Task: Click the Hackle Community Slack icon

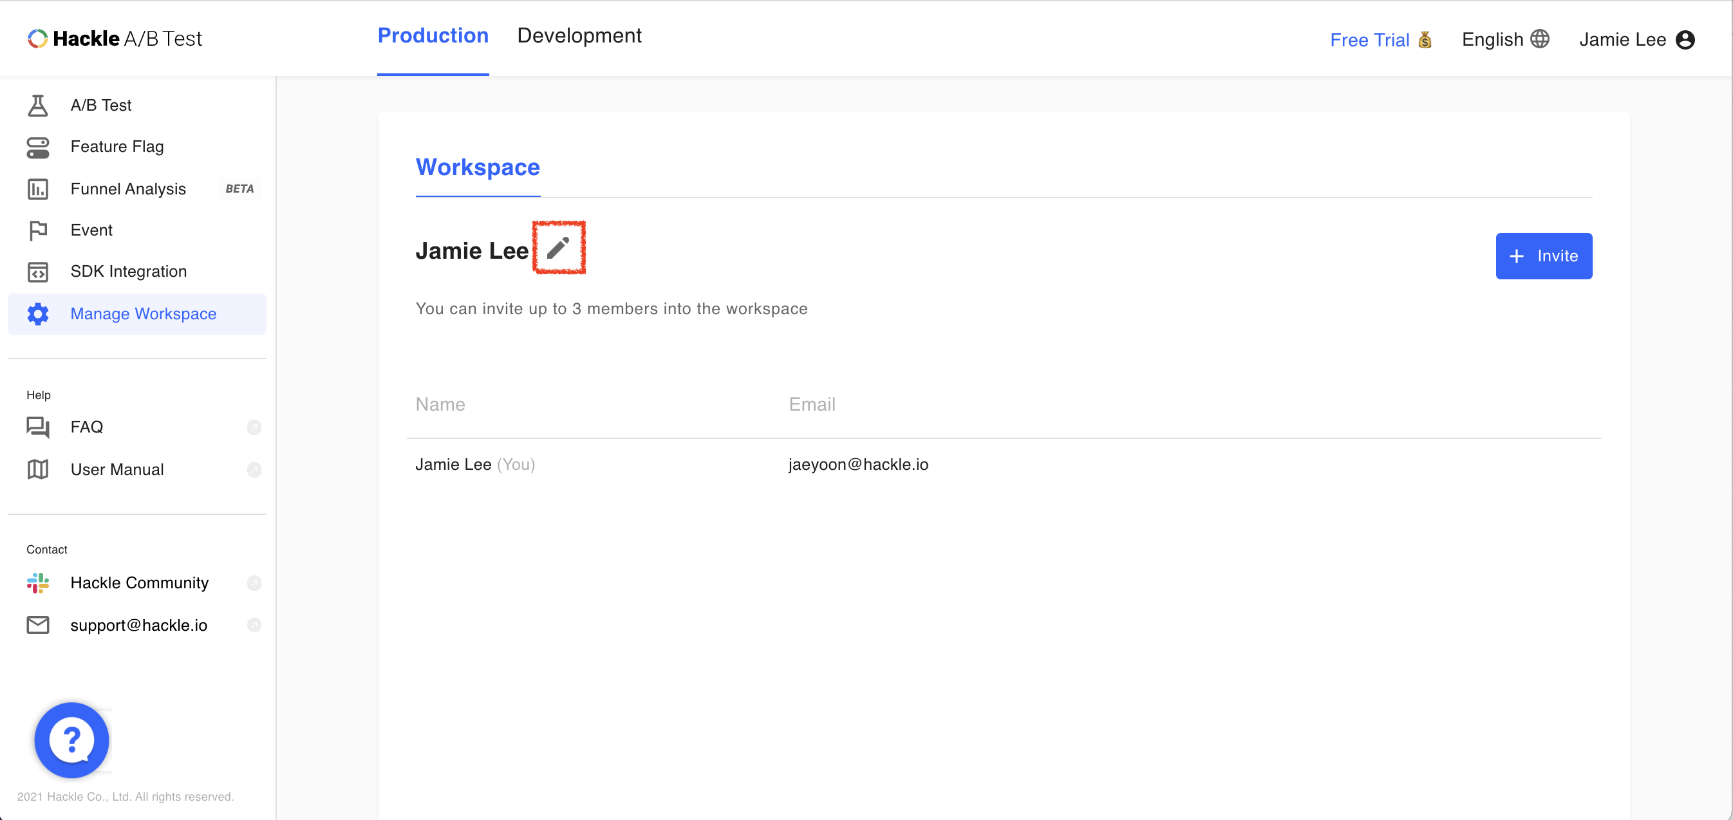Action: click(38, 582)
